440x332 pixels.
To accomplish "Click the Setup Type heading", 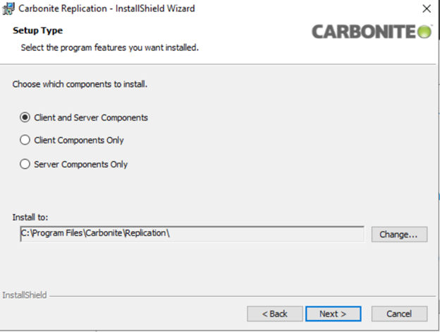I will pyautogui.click(x=37, y=31).
